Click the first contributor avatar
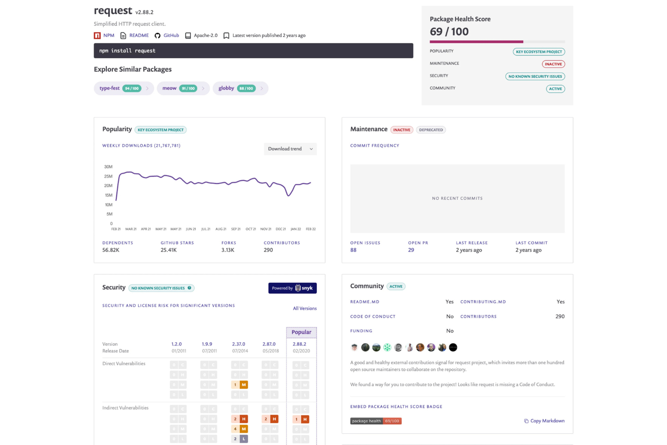The image size is (667, 445). point(354,347)
